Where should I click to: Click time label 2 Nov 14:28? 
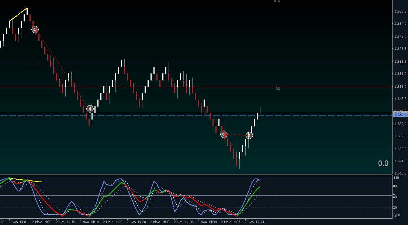click(136, 222)
